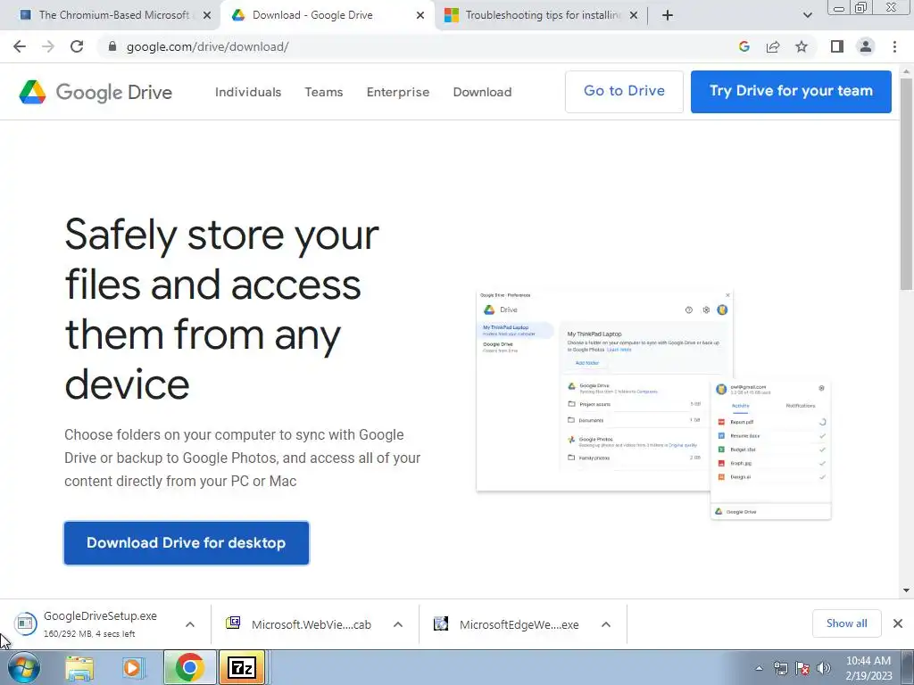Click Try Drive for your team

pos(791,92)
